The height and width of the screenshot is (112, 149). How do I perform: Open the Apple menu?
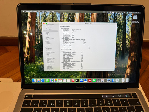[24, 11]
